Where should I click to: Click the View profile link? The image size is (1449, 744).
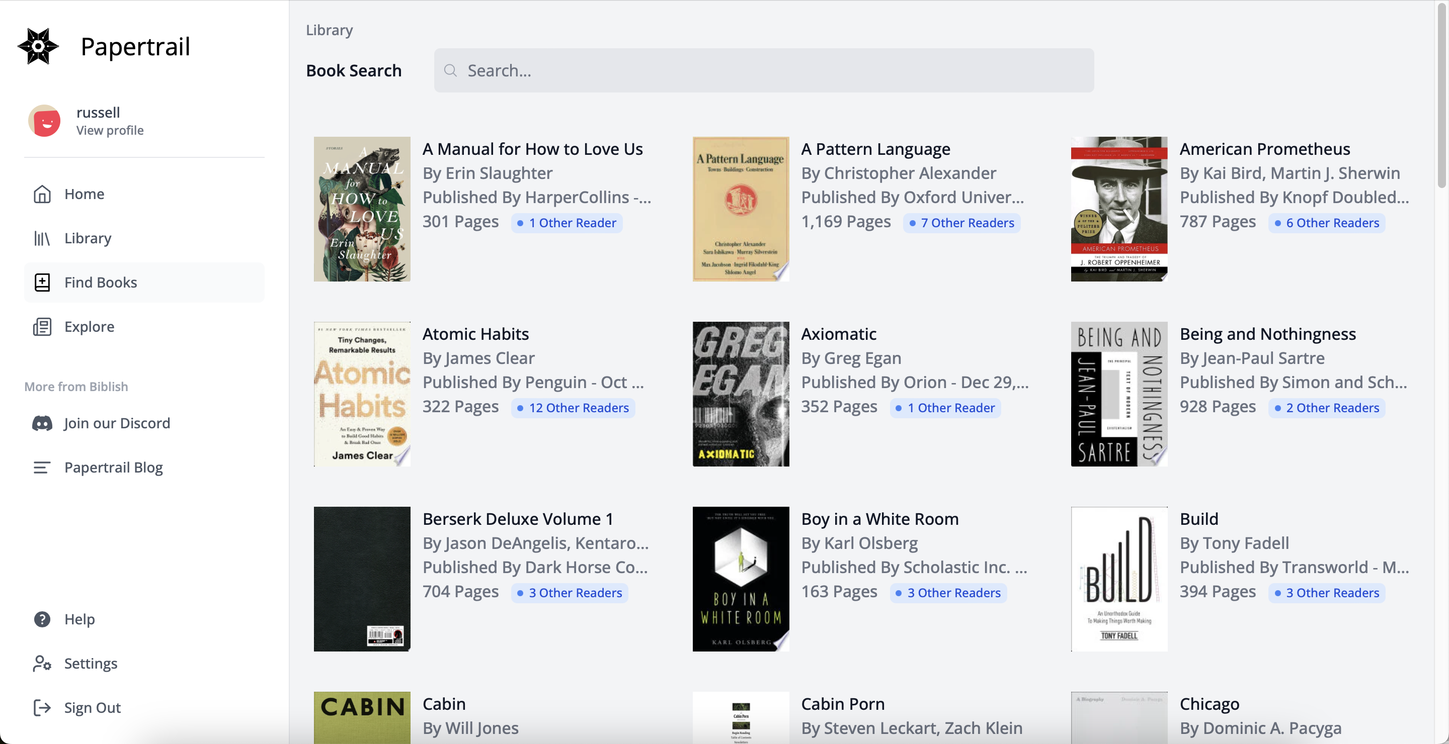pos(110,130)
